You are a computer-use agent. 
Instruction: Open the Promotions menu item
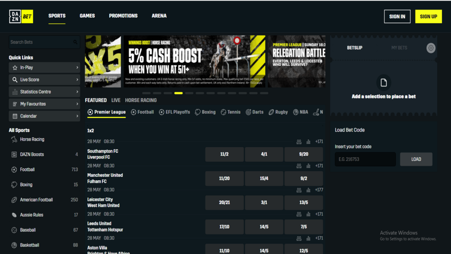tap(123, 16)
